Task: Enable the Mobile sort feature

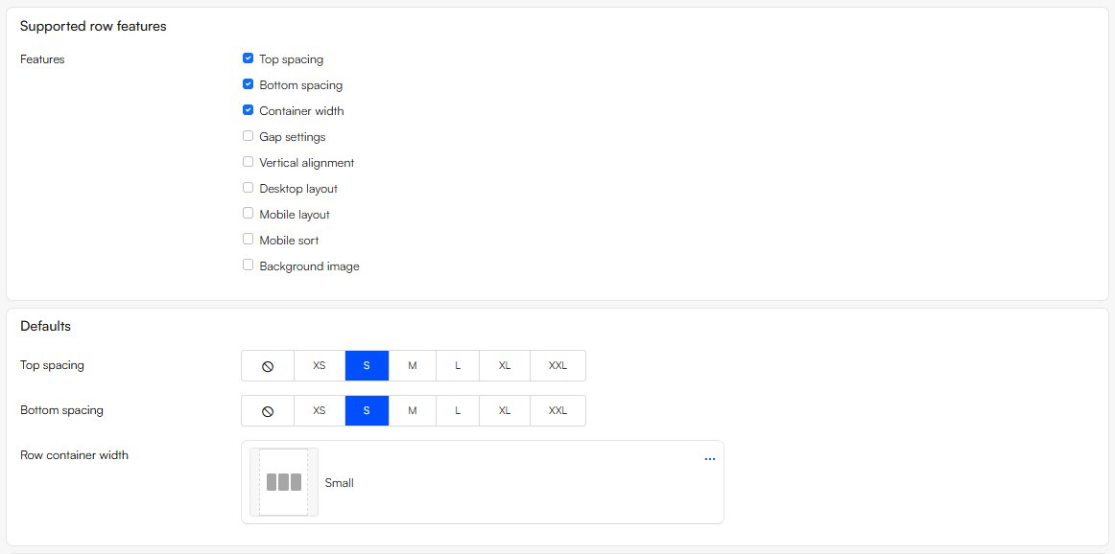Action: pyautogui.click(x=248, y=239)
